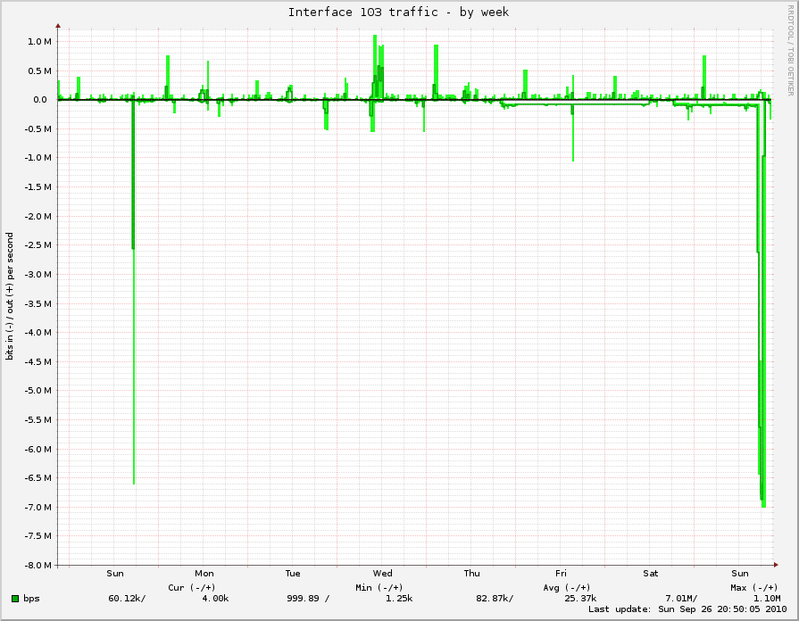Click the maximum outbound value '1.10M'
Viewport: 799px width, 621px height.
click(767, 599)
